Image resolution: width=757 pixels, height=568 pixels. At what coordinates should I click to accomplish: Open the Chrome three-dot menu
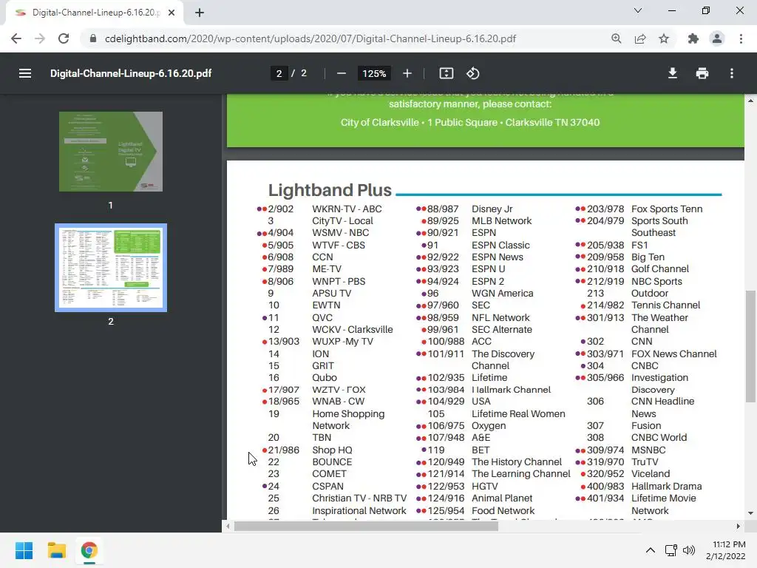pos(741,38)
